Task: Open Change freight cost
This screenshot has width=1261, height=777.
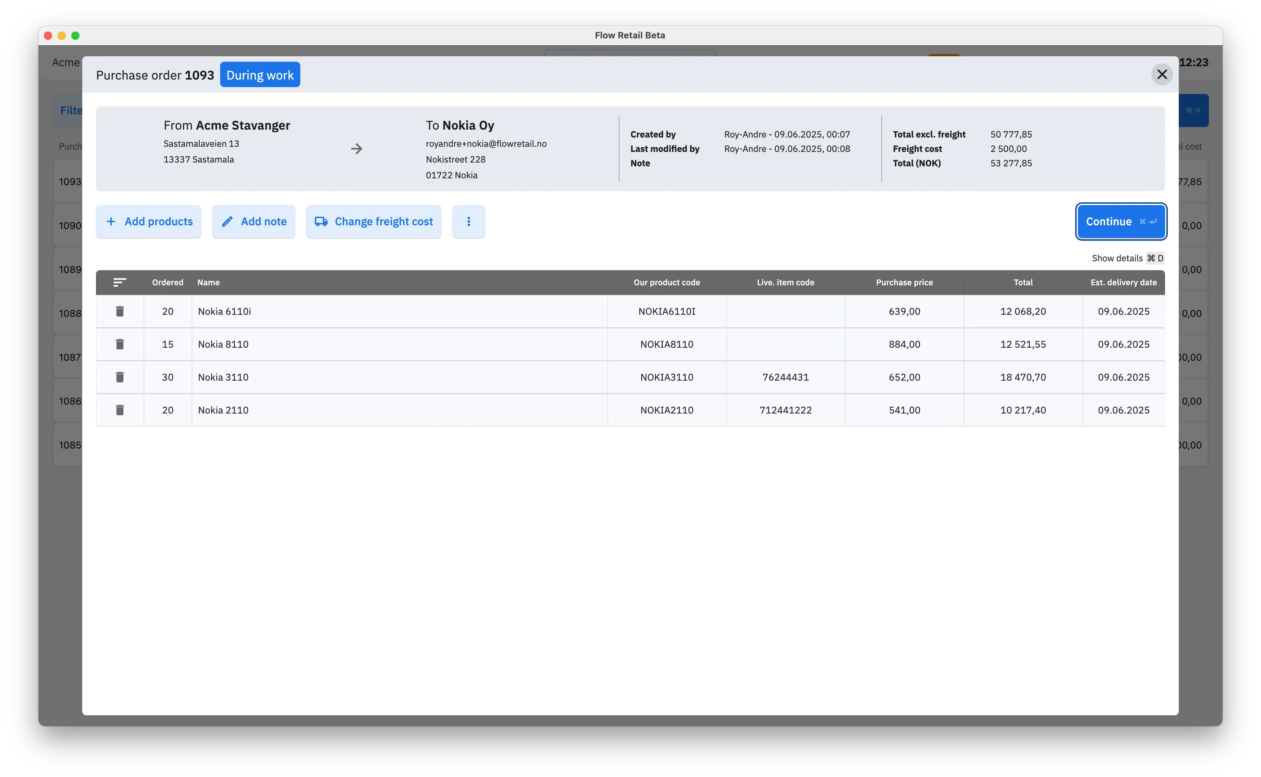Action: (374, 222)
